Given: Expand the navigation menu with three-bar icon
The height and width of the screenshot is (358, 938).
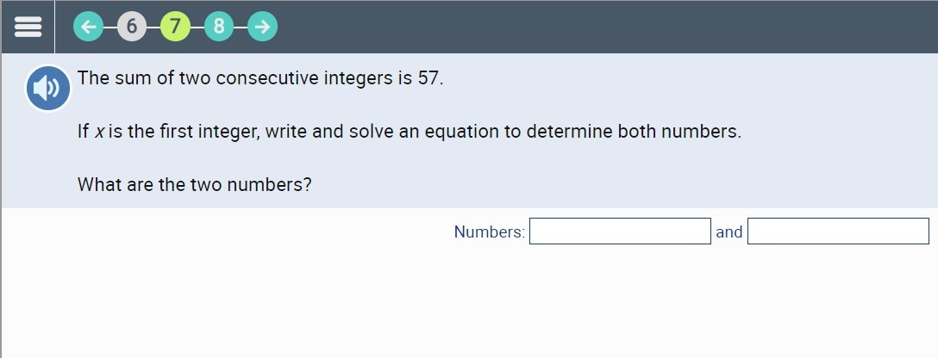Looking at the screenshot, I should (28, 27).
